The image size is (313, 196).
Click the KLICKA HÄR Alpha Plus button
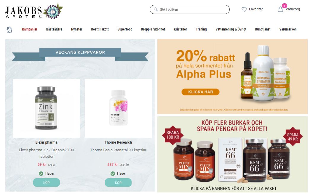[x=200, y=92]
